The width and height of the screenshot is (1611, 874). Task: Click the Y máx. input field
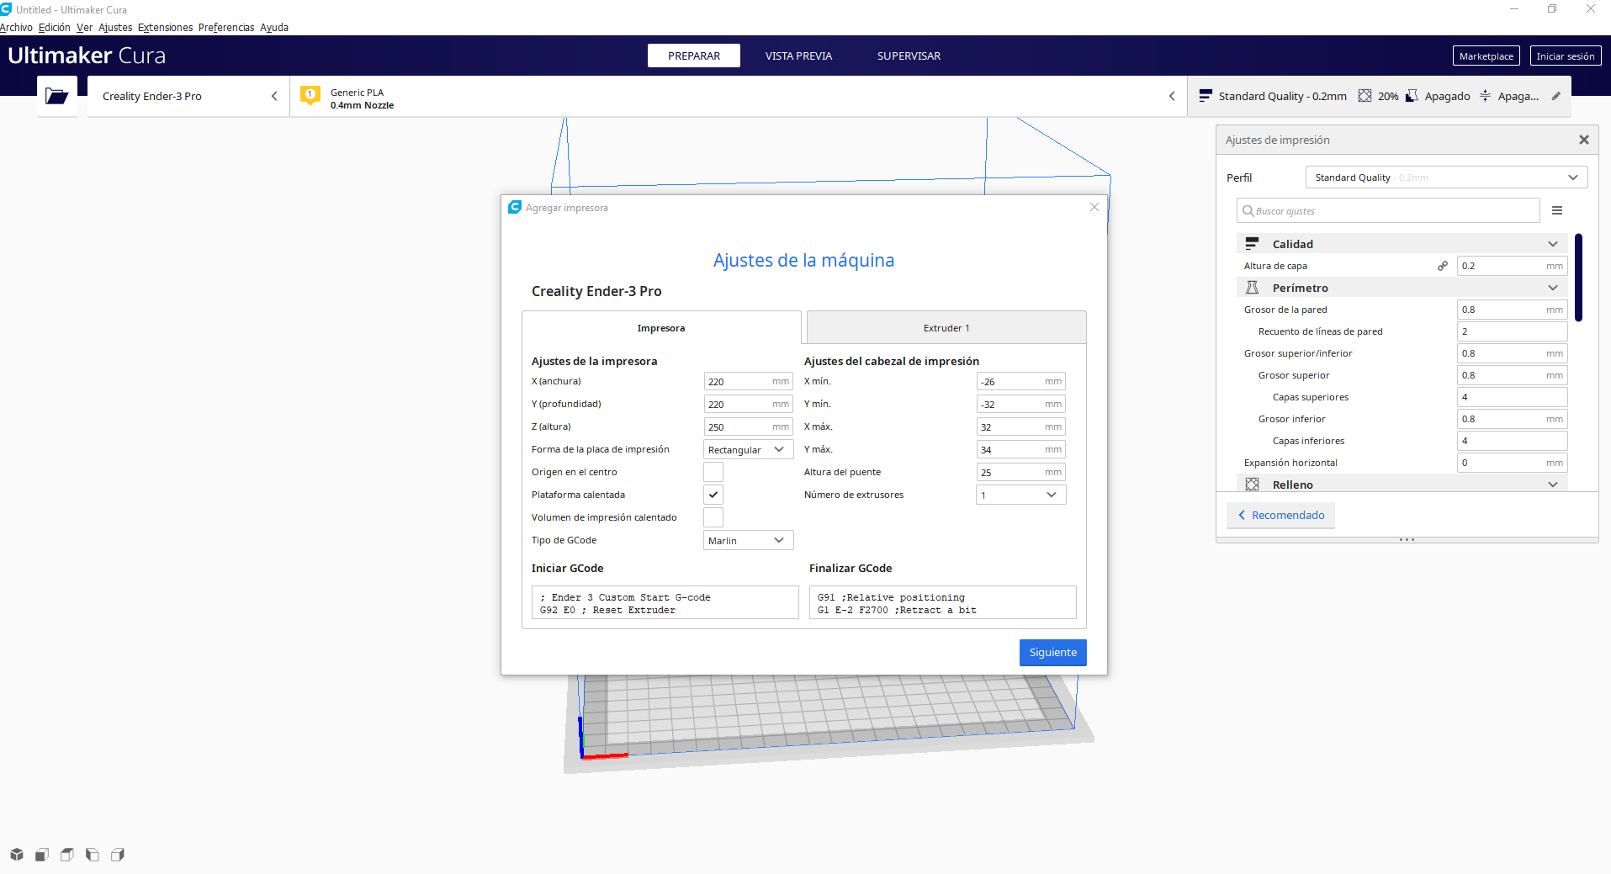click(x=1020, y=449)
